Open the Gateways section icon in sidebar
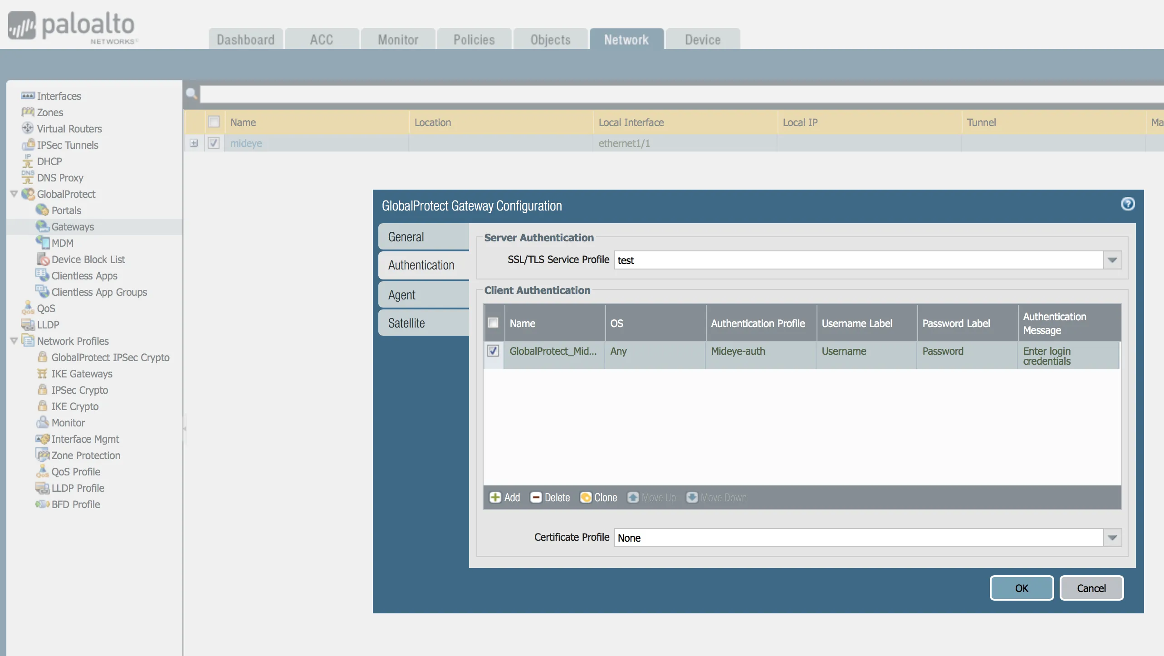This screenshot has width=1164, height=656. click(43, 226)
